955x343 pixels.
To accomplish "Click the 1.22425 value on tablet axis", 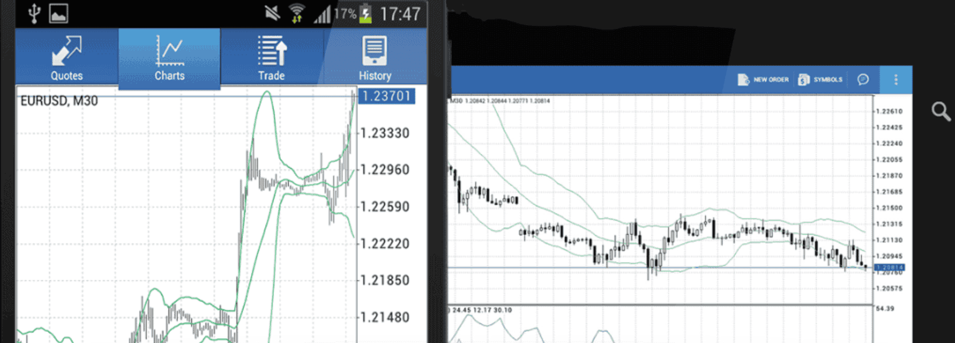I will point(889,128).
